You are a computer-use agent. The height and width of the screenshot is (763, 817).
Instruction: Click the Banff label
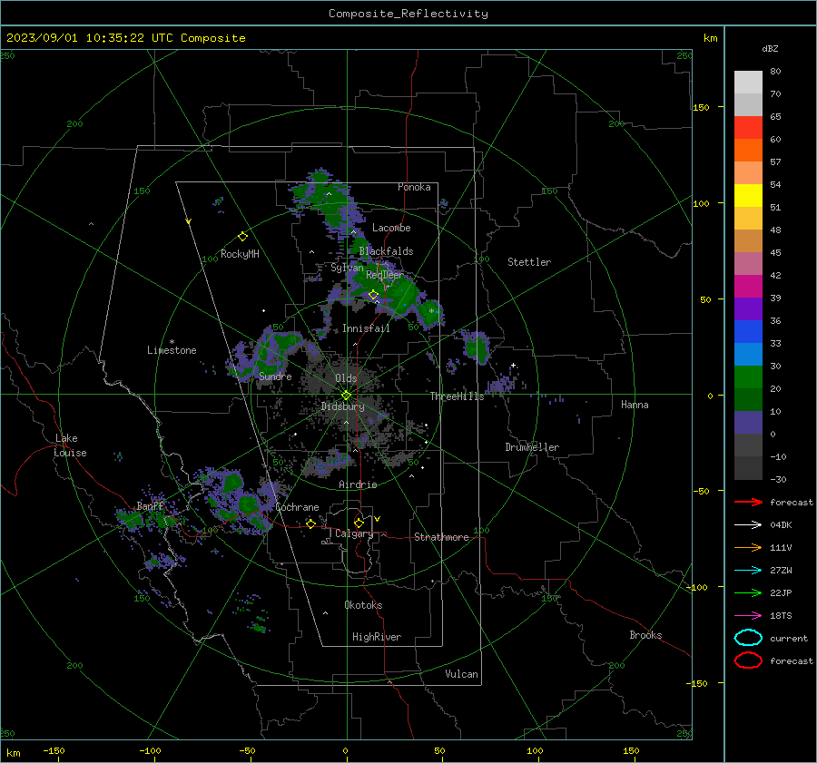[x=150, y=505]
